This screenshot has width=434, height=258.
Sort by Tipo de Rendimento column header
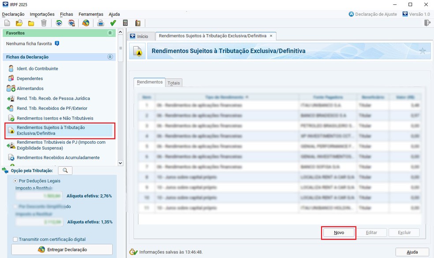pos(227,97)
